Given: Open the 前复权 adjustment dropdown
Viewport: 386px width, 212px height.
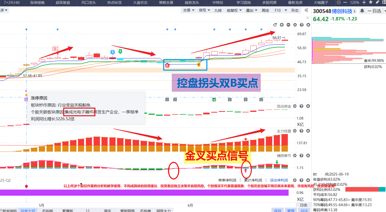Looking at the screenshot, I should click(x=234, y=10).
